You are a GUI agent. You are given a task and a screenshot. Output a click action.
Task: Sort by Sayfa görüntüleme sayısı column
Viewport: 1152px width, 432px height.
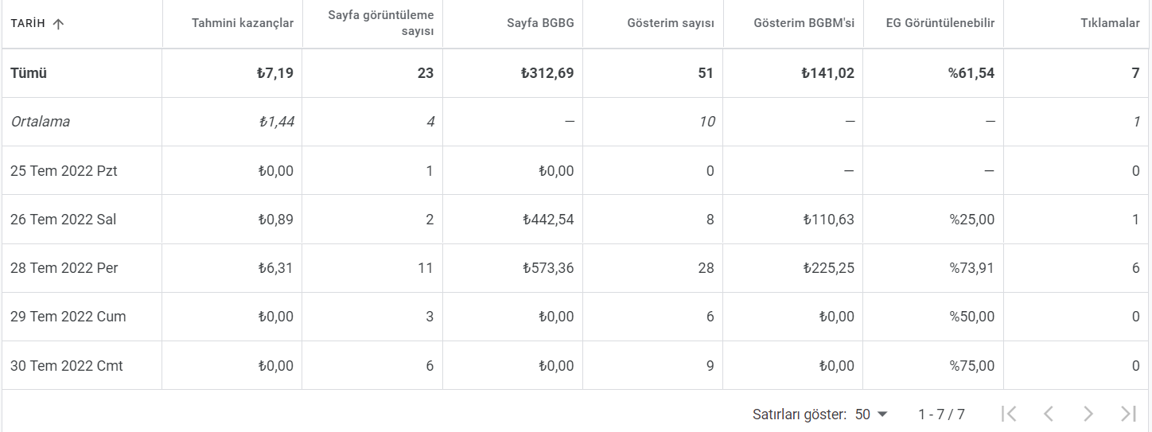pyautogui.click(x=381, y=24)
